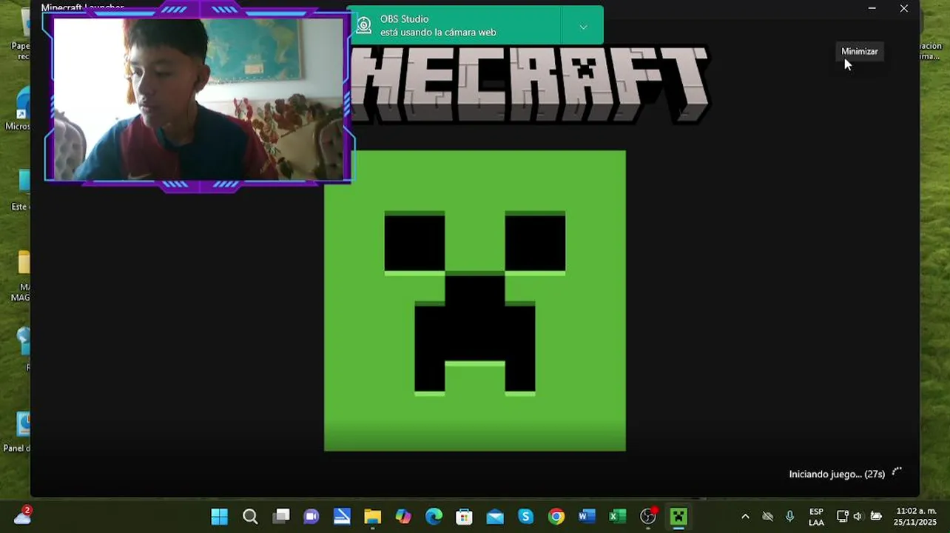Expand the OBS Studio webcam notification

pyautogui.click(x=583, y=27)
